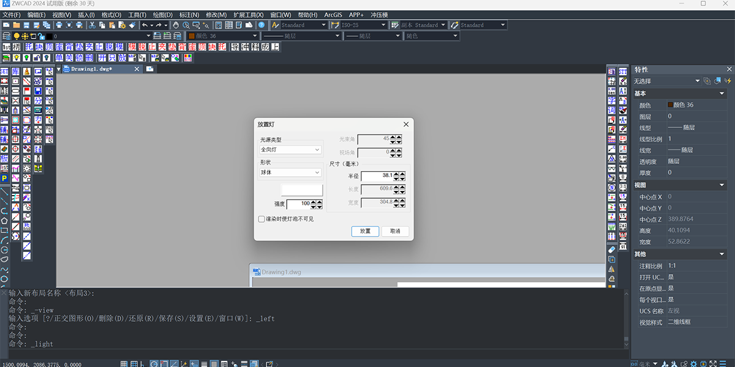Click the red 模 punch toolbar icon
This screenshot has height=367, width=735.
[132, 47]
